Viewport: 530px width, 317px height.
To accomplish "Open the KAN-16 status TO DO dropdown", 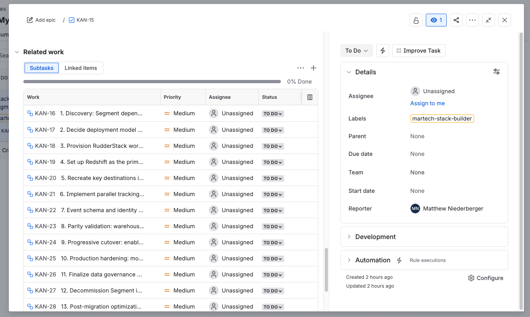I will click(x=273, y=114).
